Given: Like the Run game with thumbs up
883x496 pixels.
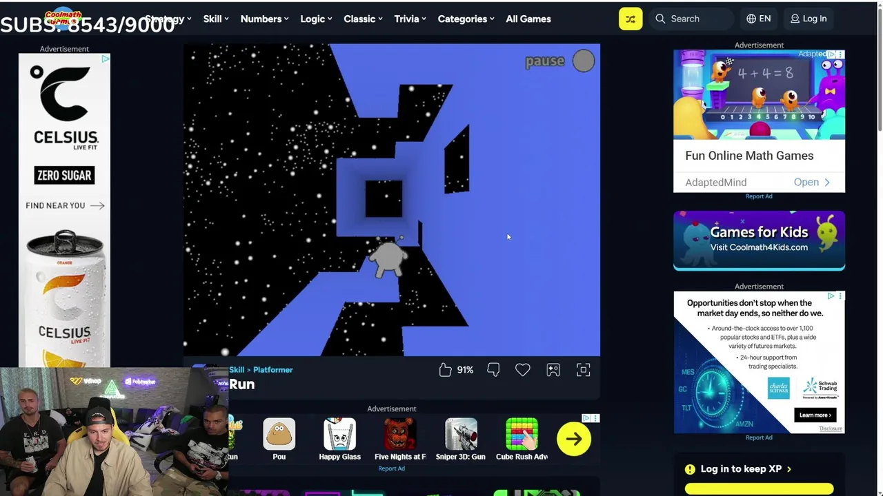Looking at the screenshot, I should coord(446,370).
